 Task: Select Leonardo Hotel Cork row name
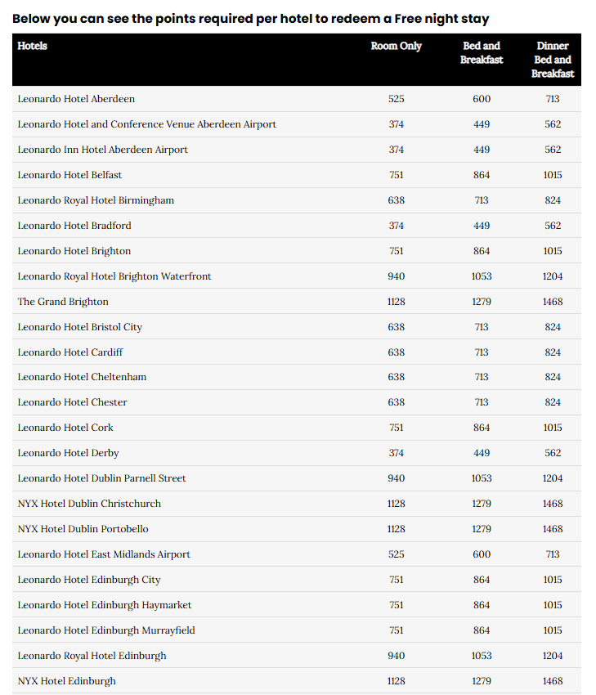(65, 428)
